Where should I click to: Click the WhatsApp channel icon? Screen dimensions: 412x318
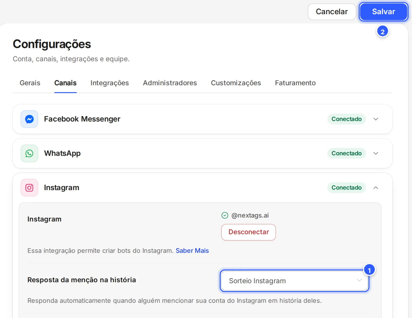[x=29, y=153]
